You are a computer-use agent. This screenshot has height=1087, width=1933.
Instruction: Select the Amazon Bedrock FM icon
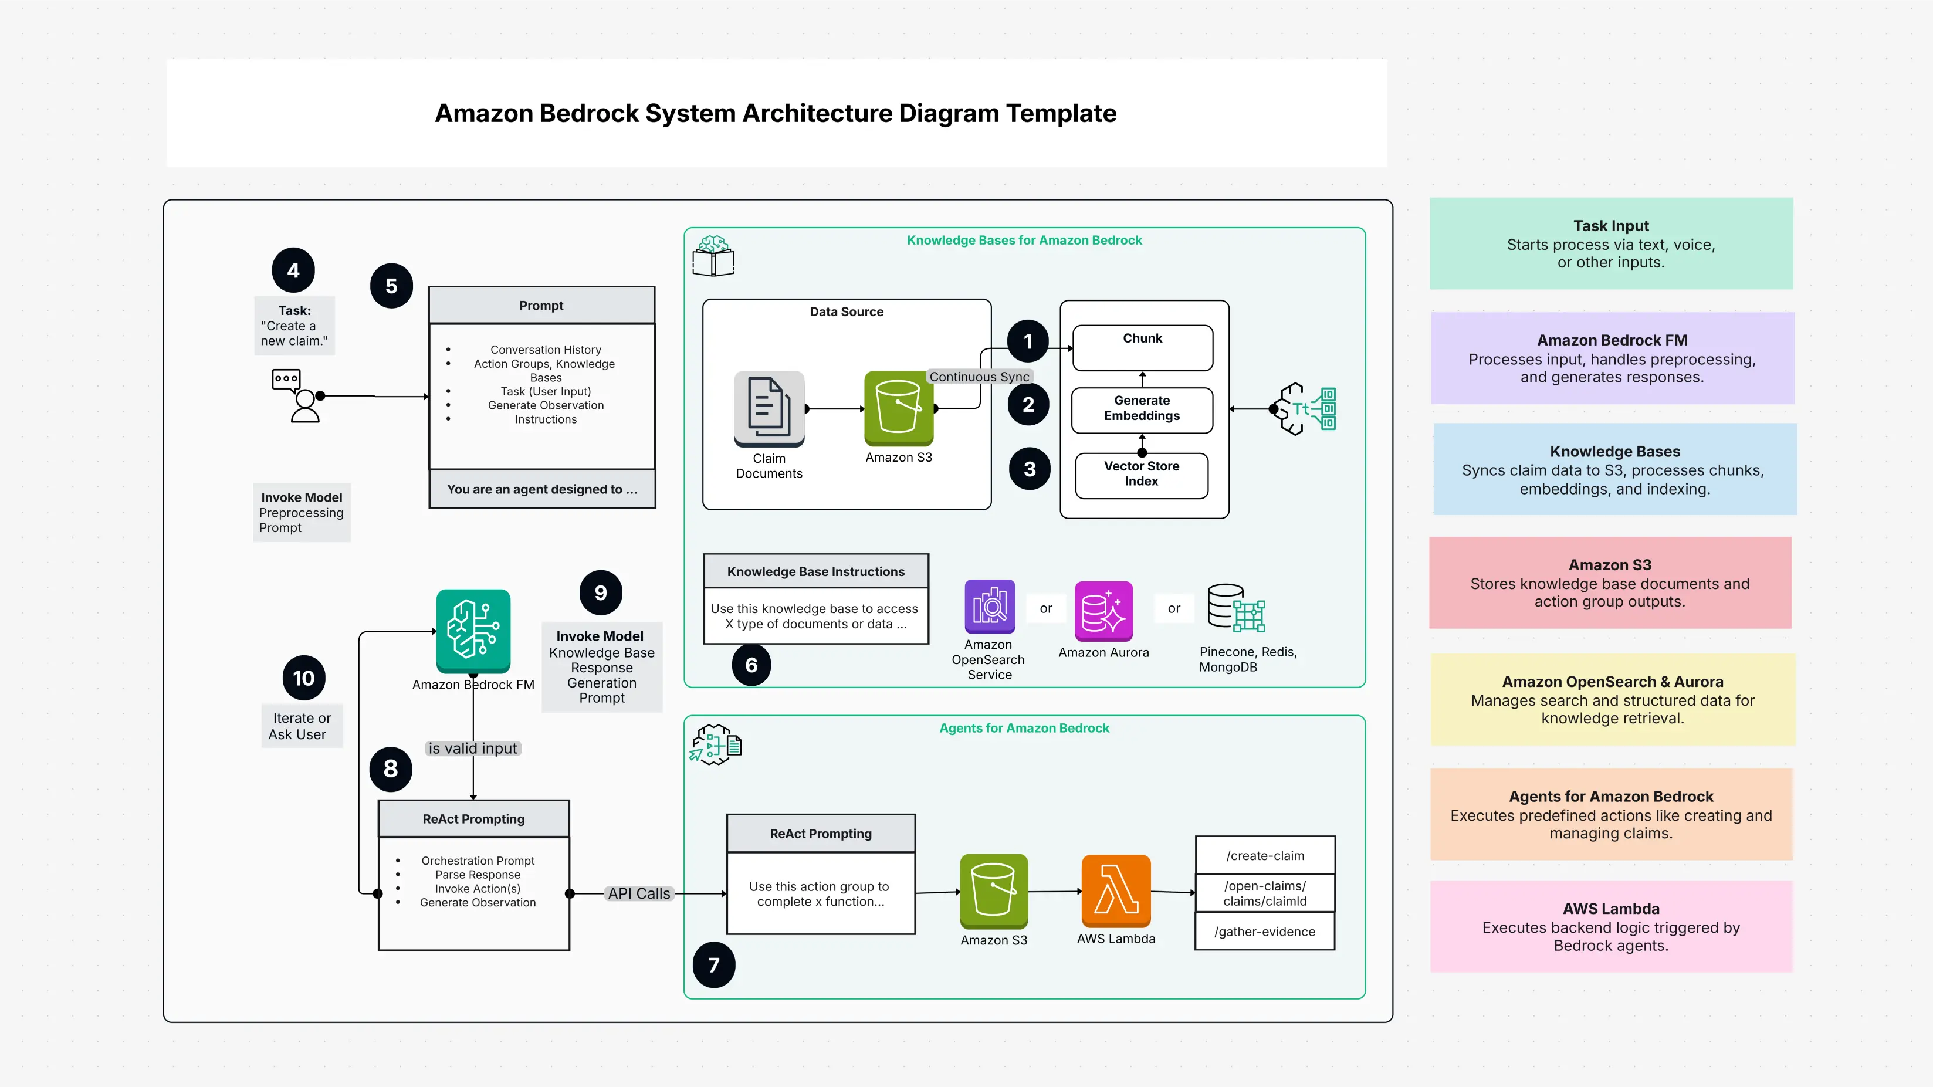coord(473,630)
